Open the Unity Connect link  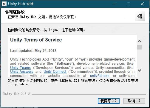(55, 72)
